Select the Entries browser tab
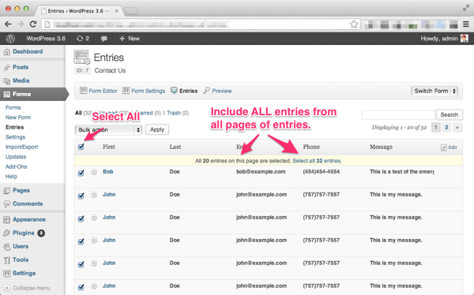 79,11
